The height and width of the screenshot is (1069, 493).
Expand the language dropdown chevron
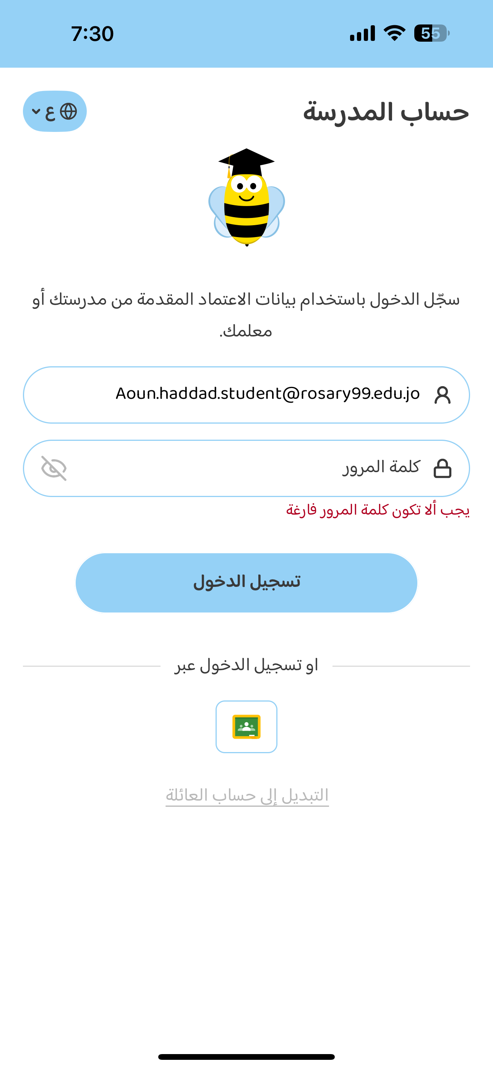[x=36, y=111]
